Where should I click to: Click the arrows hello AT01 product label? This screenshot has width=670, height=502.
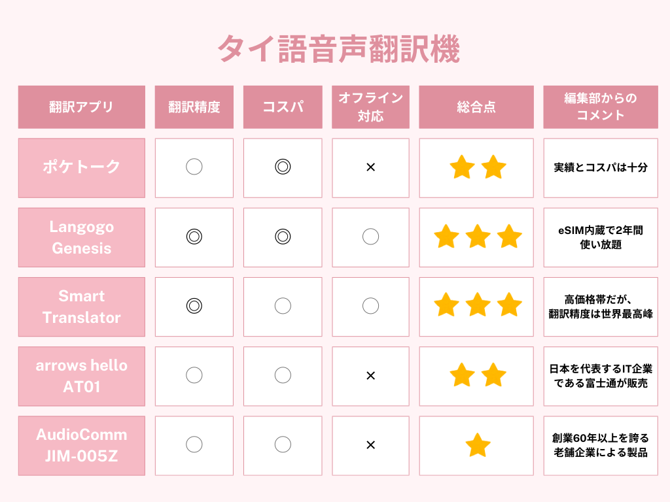(82, 376)
